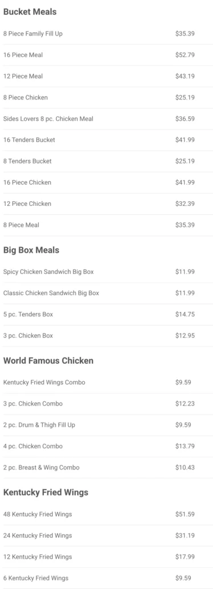213x589 pixels.
Task: Pick the 8 Tenders Bucket row
Action: (x=106, y=161)
